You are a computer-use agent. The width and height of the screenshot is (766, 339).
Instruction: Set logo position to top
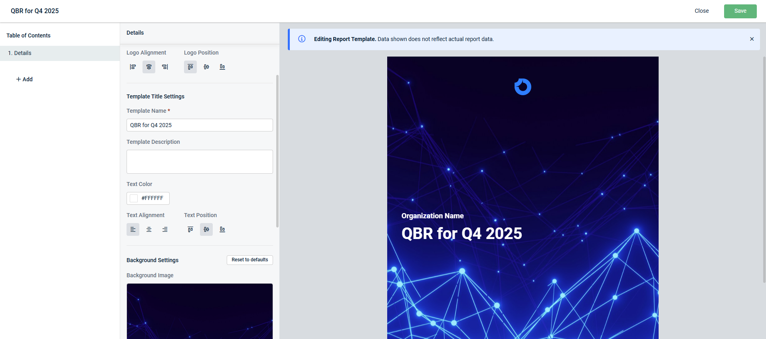[x=190, y=67]
